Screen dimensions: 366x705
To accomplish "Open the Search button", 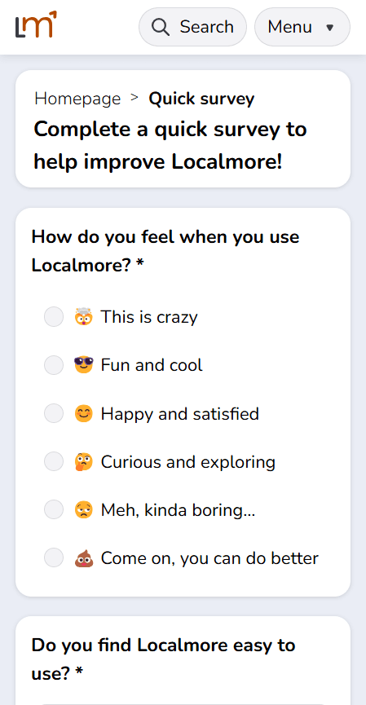I will pos(192,27).
